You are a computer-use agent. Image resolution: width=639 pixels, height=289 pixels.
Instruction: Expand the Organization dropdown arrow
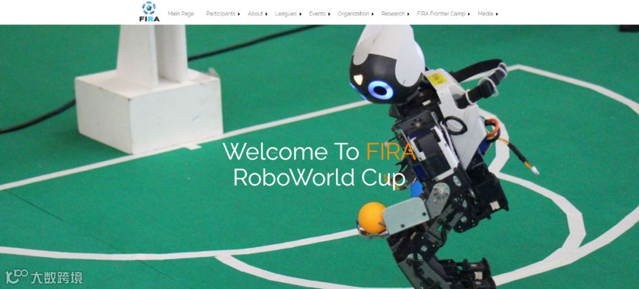(x=373, y=14)
